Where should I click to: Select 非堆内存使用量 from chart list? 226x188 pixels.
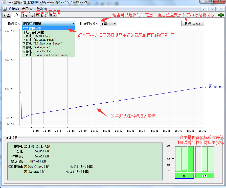[x=33, y=32]
